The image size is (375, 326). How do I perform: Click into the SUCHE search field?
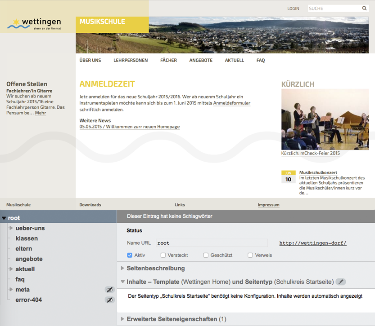tap(335, 9)
